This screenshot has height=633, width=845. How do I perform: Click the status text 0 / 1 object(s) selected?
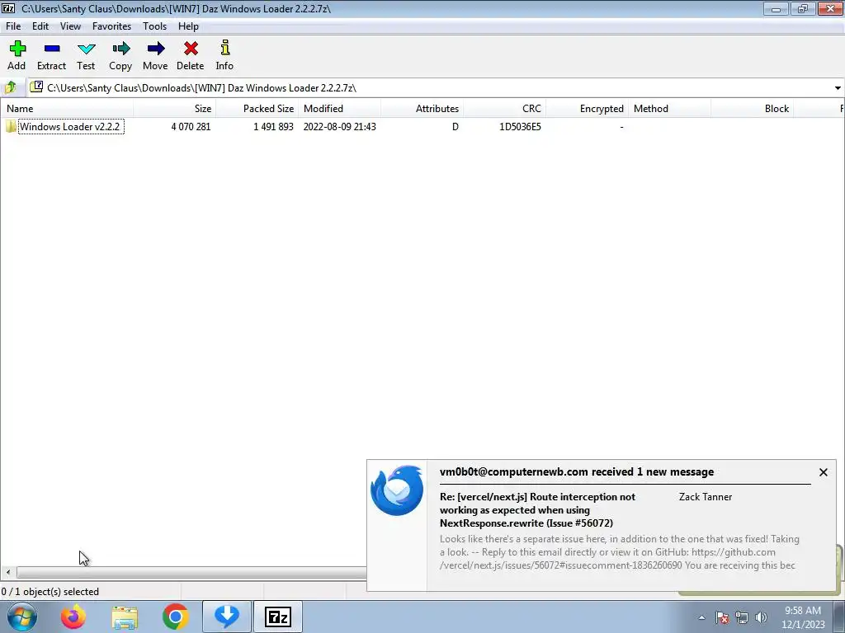point(50,592)
